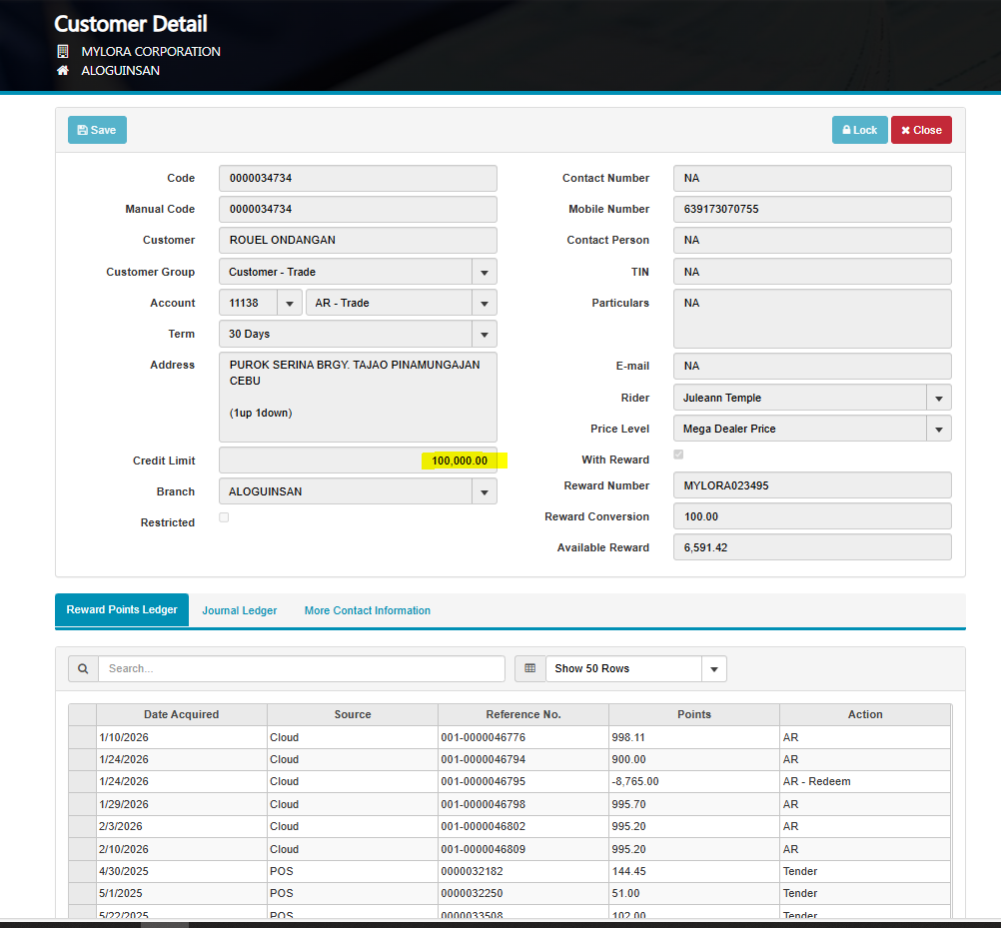Select row header of the 1/10/2026 ledger entry
The width and height of the screenshot is (1001, 928).
click(x=82, y=737)
